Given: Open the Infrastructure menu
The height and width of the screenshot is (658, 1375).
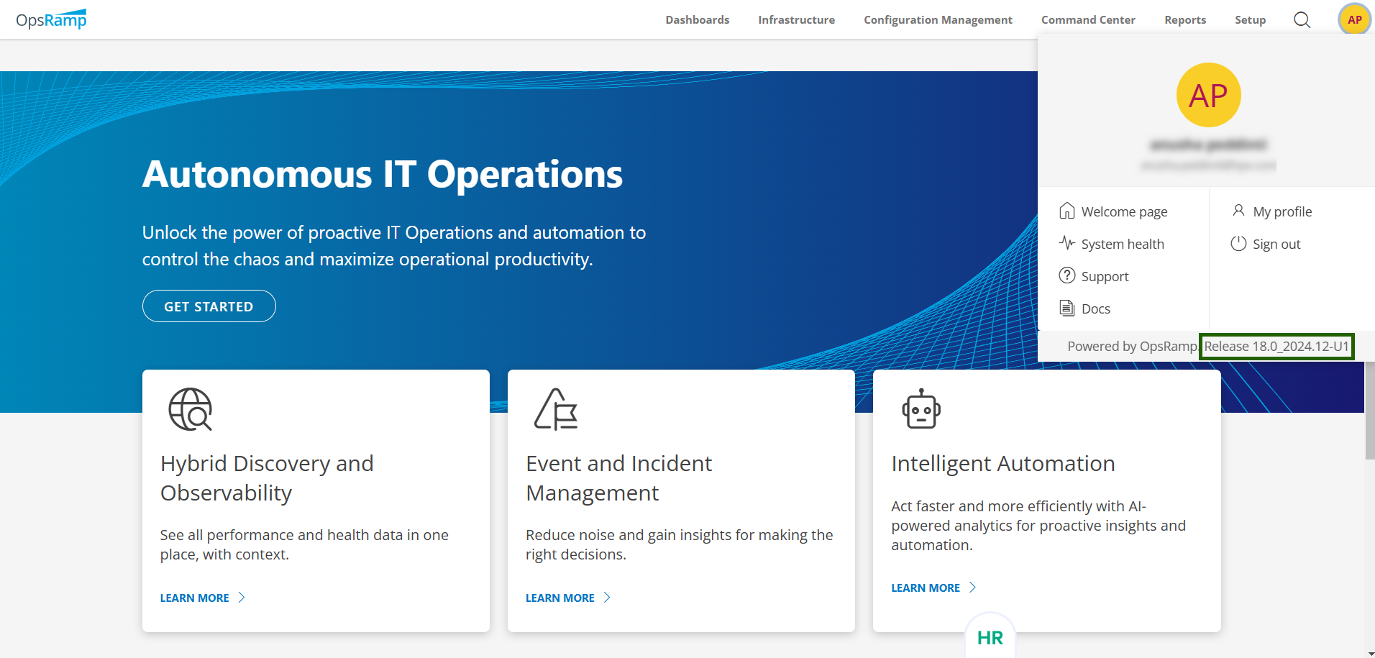Looking at the screenshot, I should (x=797, y=19).
